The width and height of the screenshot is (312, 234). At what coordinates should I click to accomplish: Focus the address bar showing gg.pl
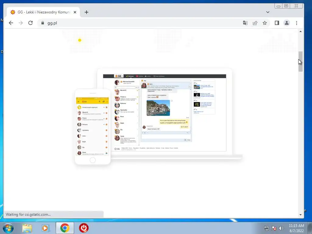click(x=139, y=23)
